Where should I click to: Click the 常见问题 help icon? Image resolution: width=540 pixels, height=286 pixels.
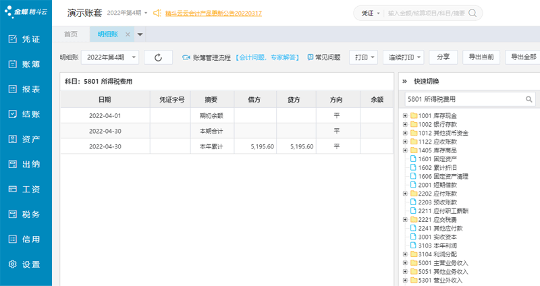click(x=310, y=57)
